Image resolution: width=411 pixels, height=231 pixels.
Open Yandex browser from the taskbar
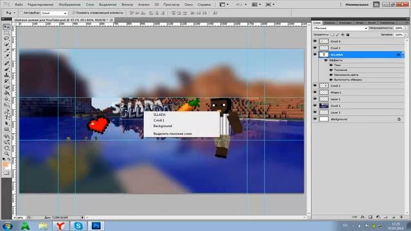(60, 226)
